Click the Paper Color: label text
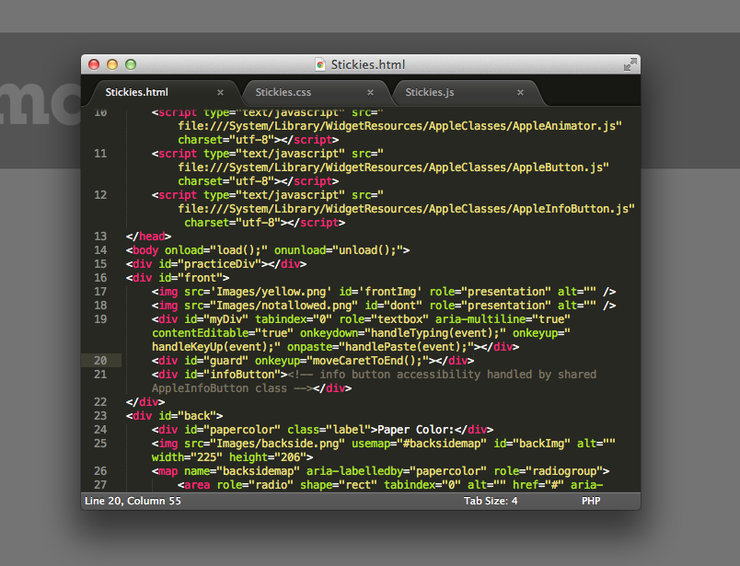This screenshot has height=566, width=740. tap(416, 430)
